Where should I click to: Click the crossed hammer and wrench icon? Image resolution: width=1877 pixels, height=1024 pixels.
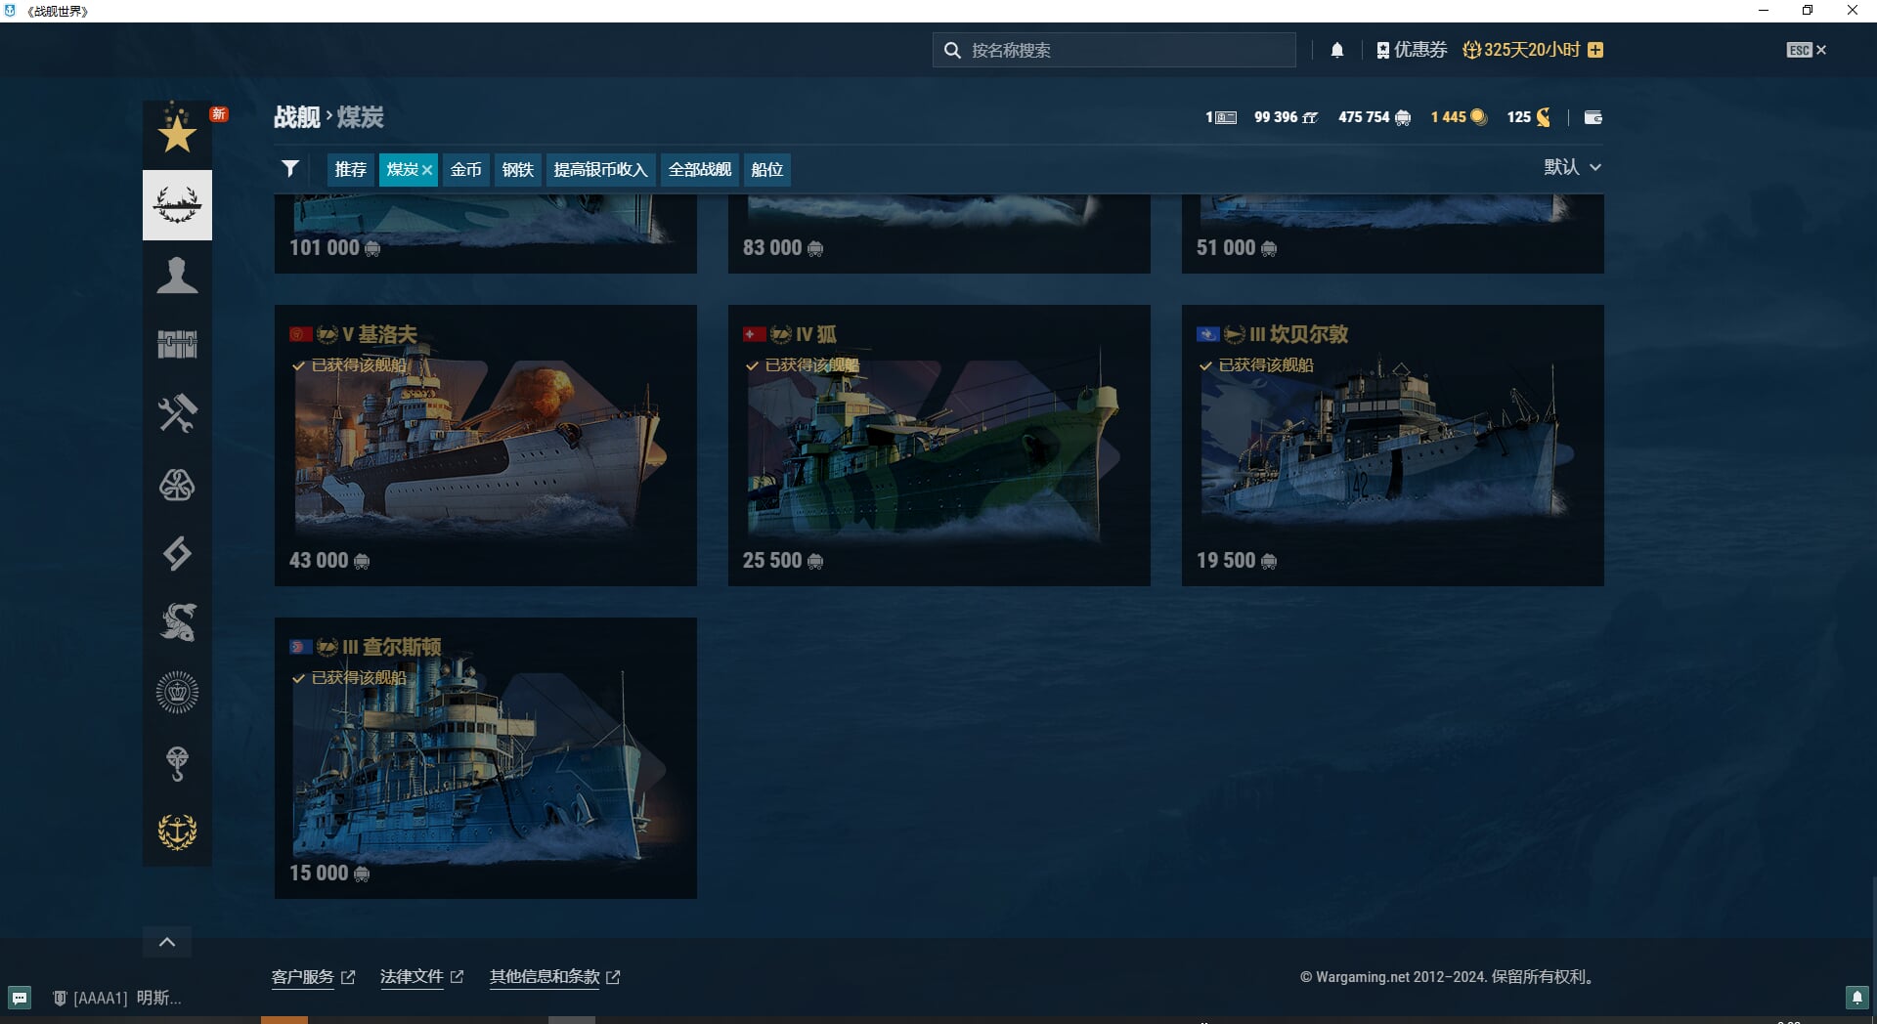coord(177,414)
